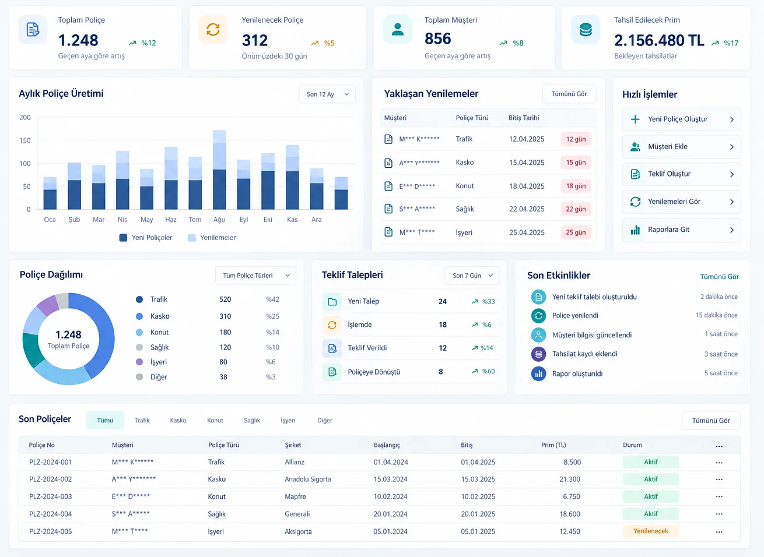Click the Tahsilat kaydı eklendi activity icon
The width and height of the screenshot is (764, 557).
click(538, 354)
